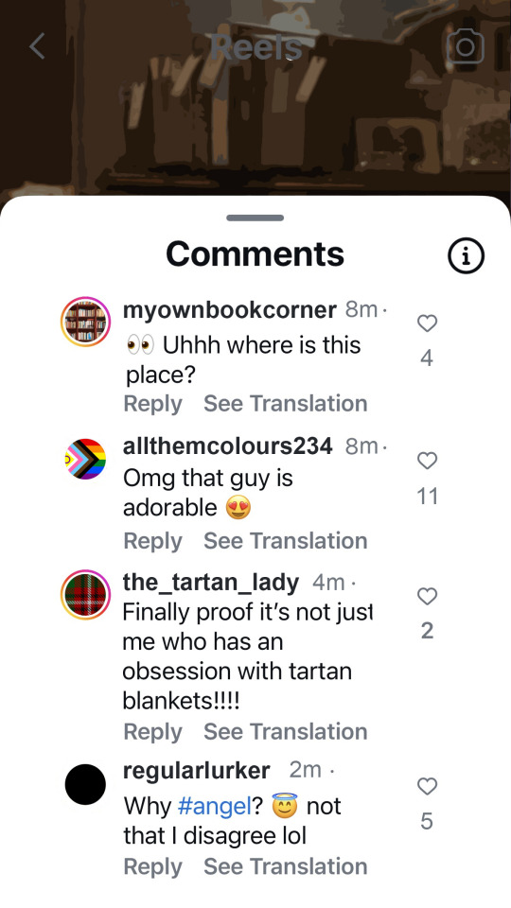Reply to myownbookcorner's comment
The width and height of the screenshot is (511, 908).
pyautogui.click(x=152, y=404)
